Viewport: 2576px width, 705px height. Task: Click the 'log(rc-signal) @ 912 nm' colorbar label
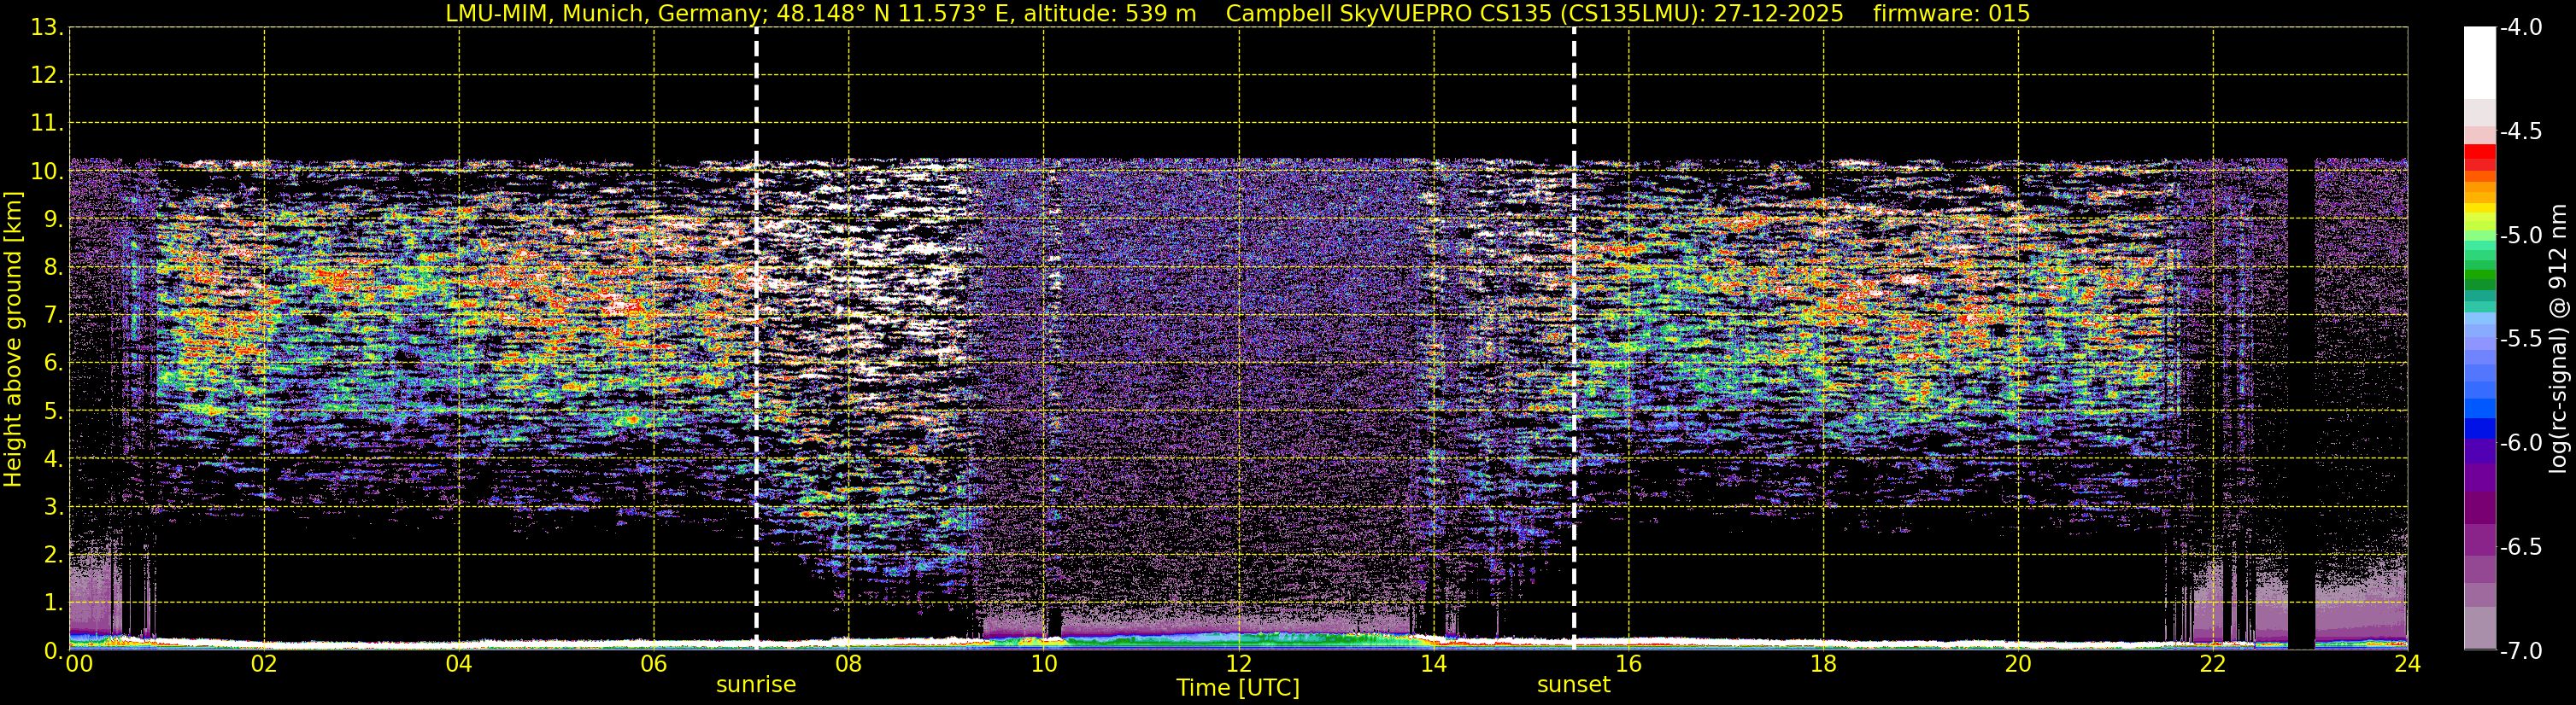(x=2558, y=339)
